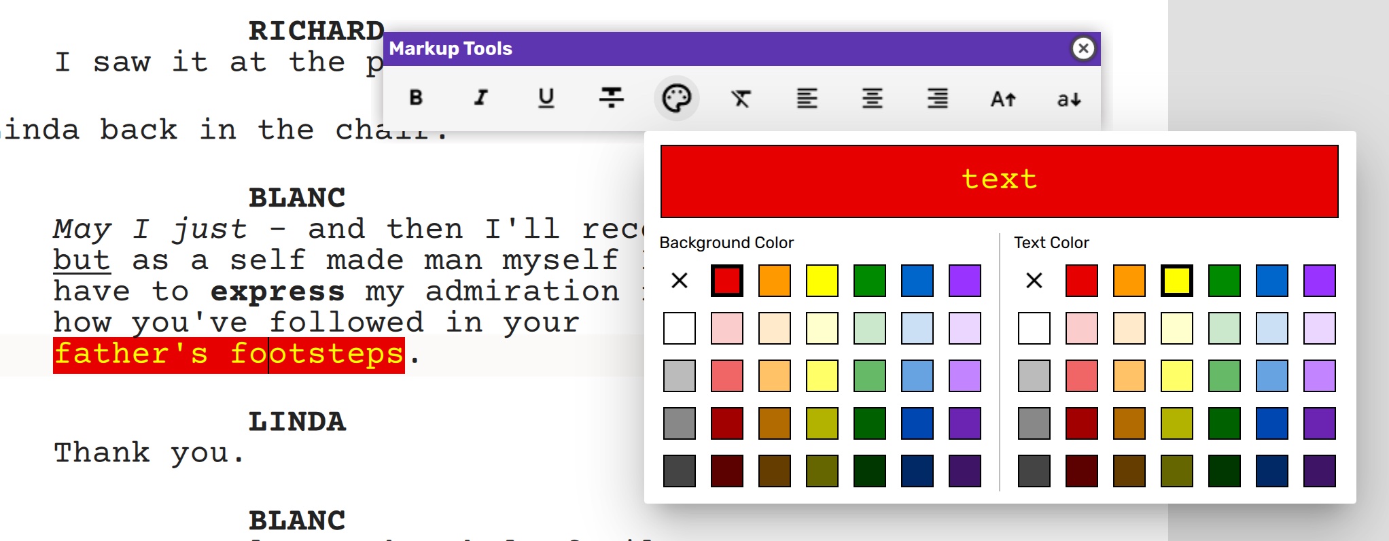Apply strikethrough formatting
Image resolution: width=1389 pixels, height=541 pixels.
click(x=611, y=99)
